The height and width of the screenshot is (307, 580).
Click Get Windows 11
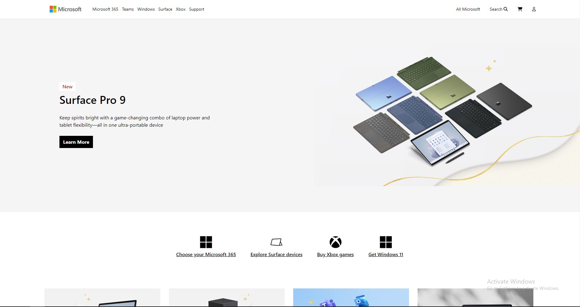coord(386,254)
